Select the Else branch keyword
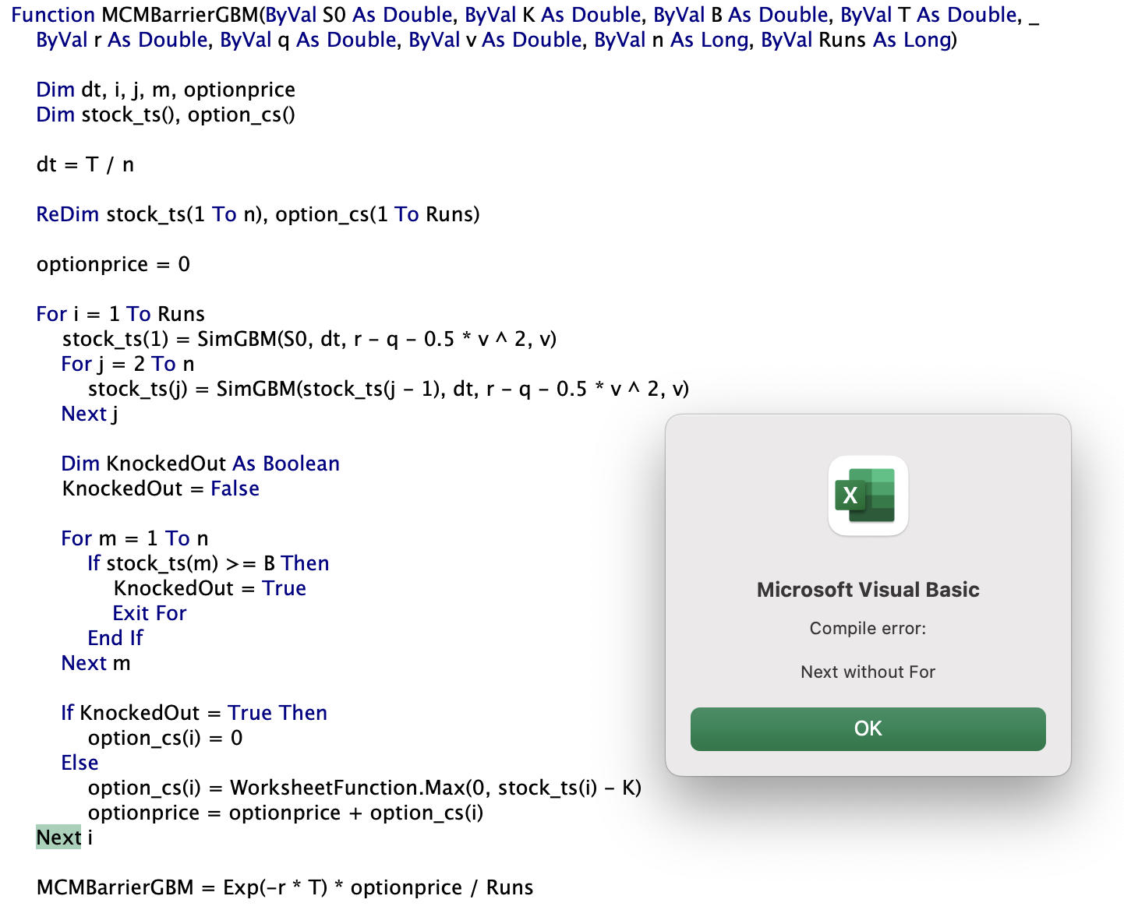 coord(79,763)
